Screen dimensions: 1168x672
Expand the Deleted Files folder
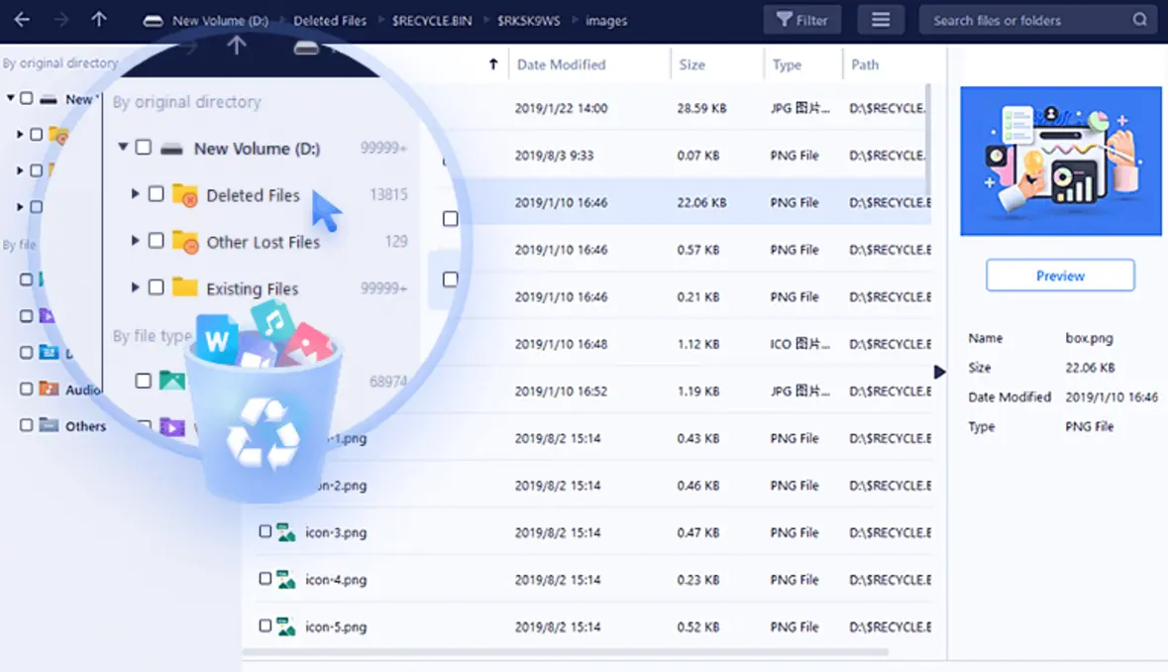(136, 195)
